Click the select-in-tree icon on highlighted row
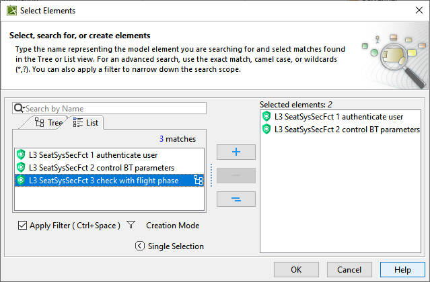Image resolution: width=430 pixels, height=282 pixels. 198,180
